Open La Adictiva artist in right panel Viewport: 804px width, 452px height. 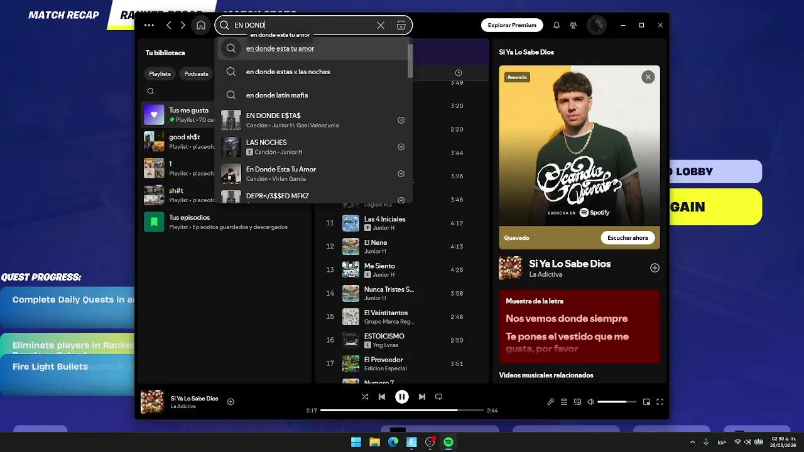pyautogui.click(x=545, y=274)
